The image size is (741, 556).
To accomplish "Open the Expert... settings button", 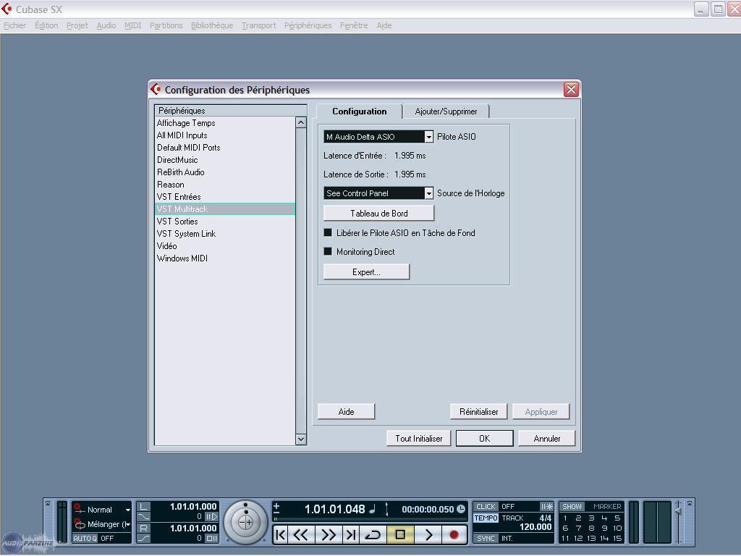I will (x=366, y=272).
